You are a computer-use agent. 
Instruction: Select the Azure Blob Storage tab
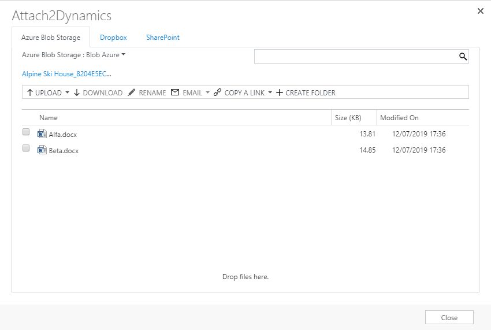click(51, 38)
